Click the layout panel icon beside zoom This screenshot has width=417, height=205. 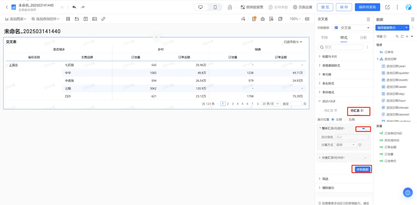click(x=307, y=19)
